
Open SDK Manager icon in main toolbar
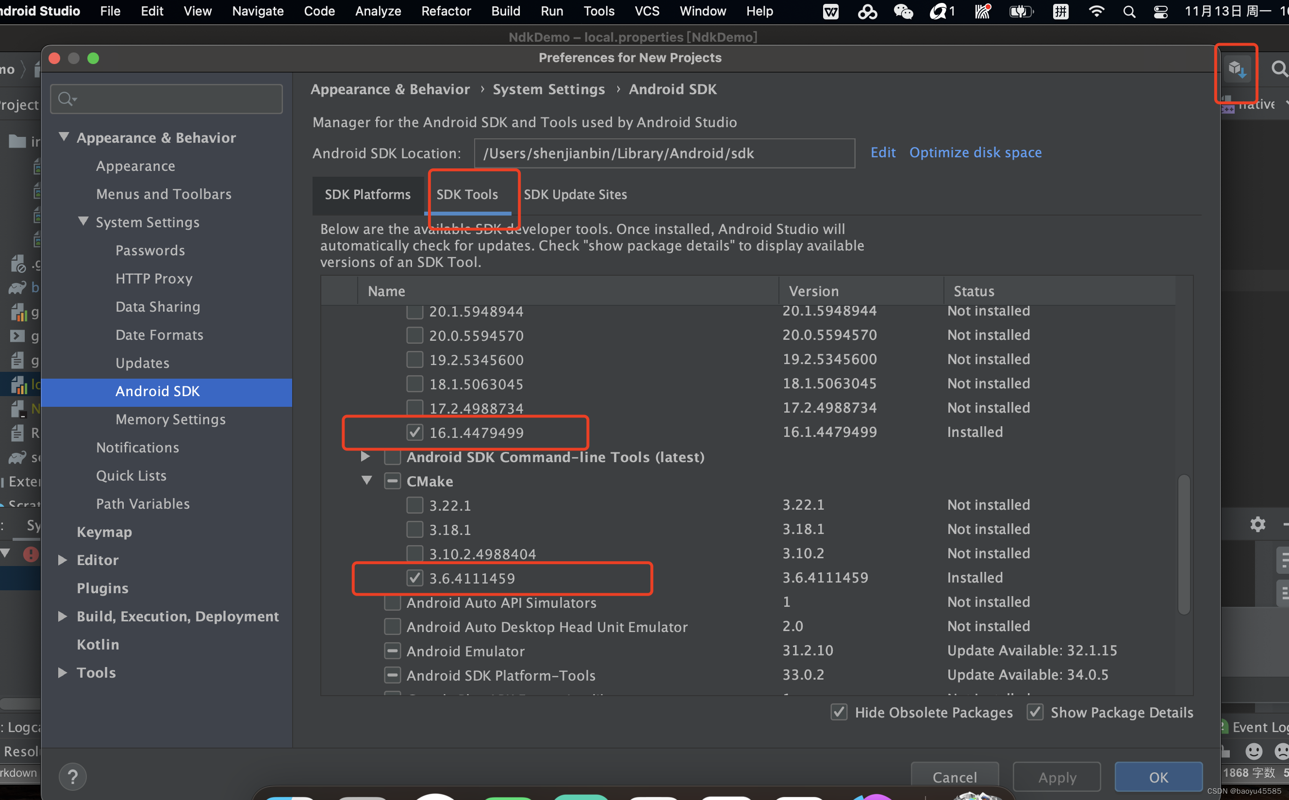tap(1237, 69)
